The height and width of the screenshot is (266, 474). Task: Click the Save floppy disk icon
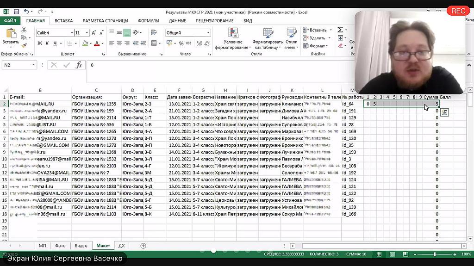coord(16,11)
